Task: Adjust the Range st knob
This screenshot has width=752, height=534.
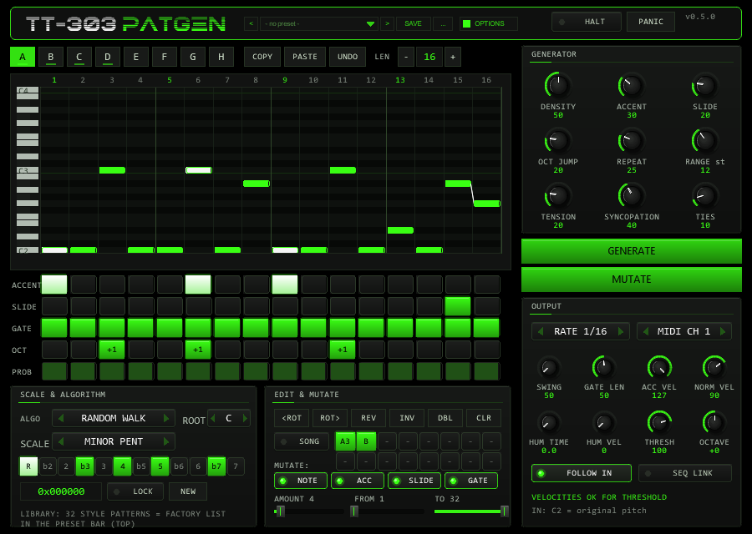Action: [x=704, y=141]
